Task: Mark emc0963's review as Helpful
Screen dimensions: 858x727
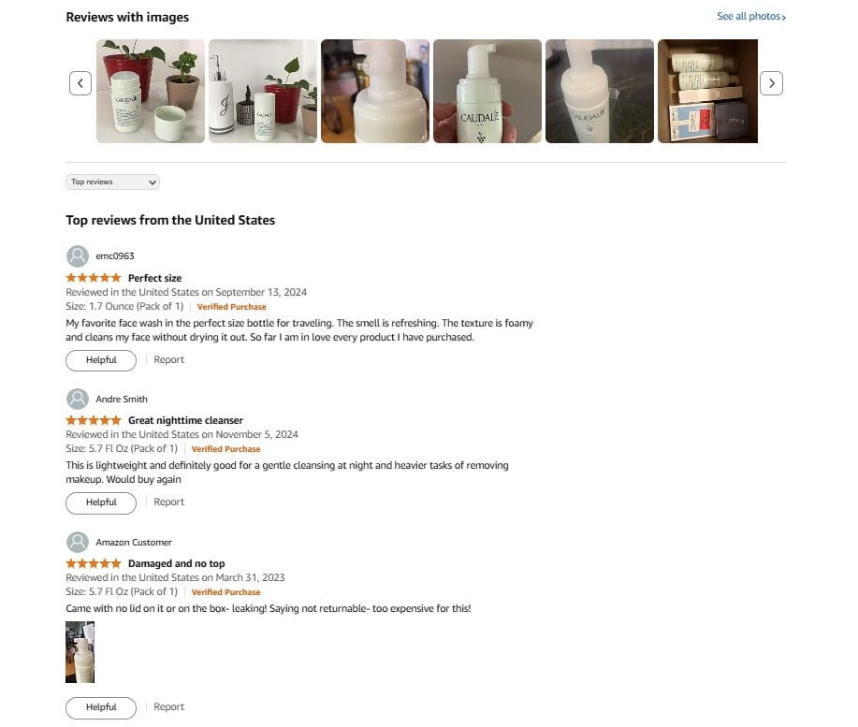Action: click(101, 360)
